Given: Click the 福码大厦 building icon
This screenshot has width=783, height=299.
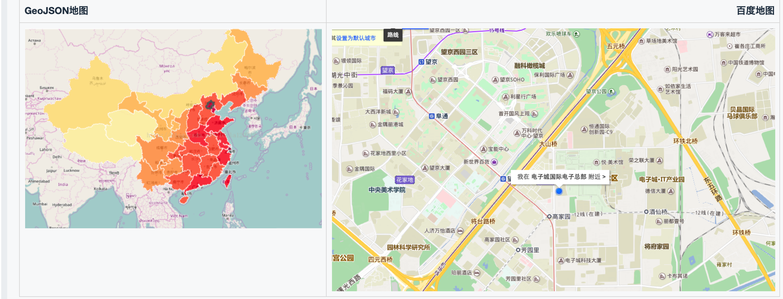Looking at the screenshot, I should tap(408, 91).
